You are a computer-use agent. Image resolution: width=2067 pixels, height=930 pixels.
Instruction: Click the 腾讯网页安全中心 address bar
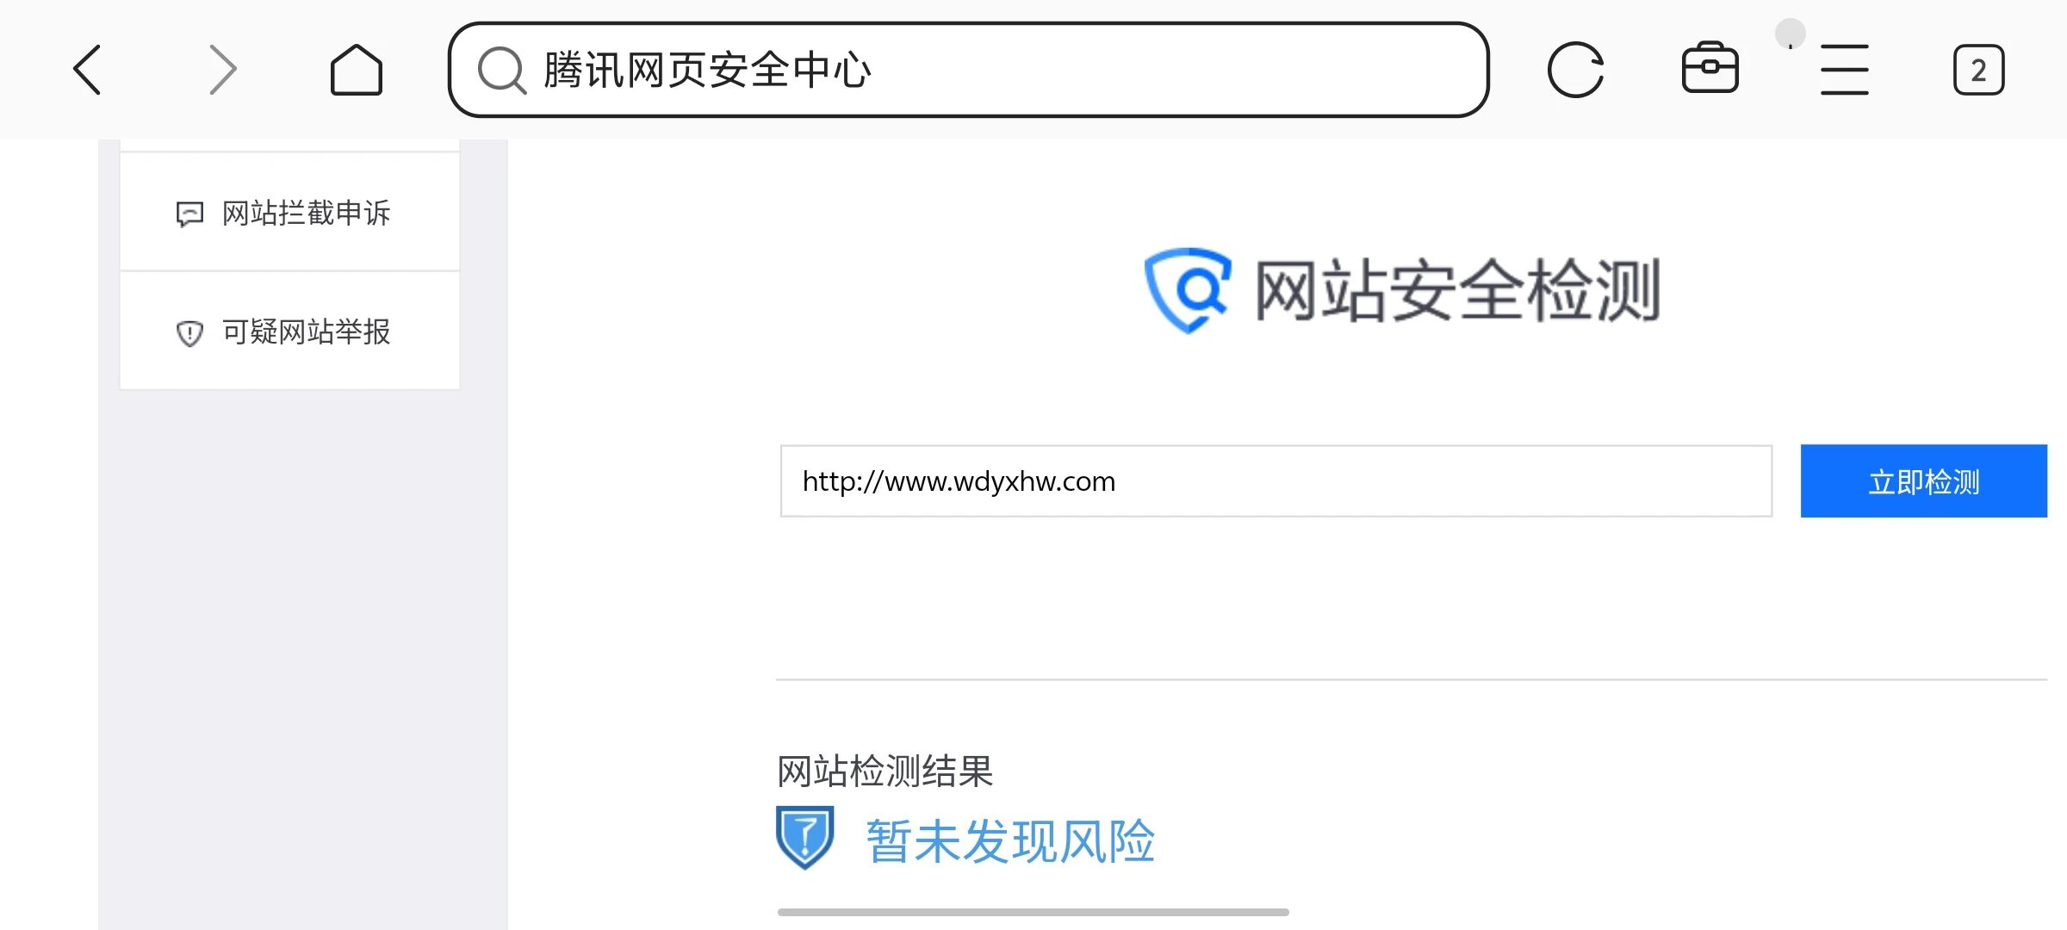[x=969, y=70]
